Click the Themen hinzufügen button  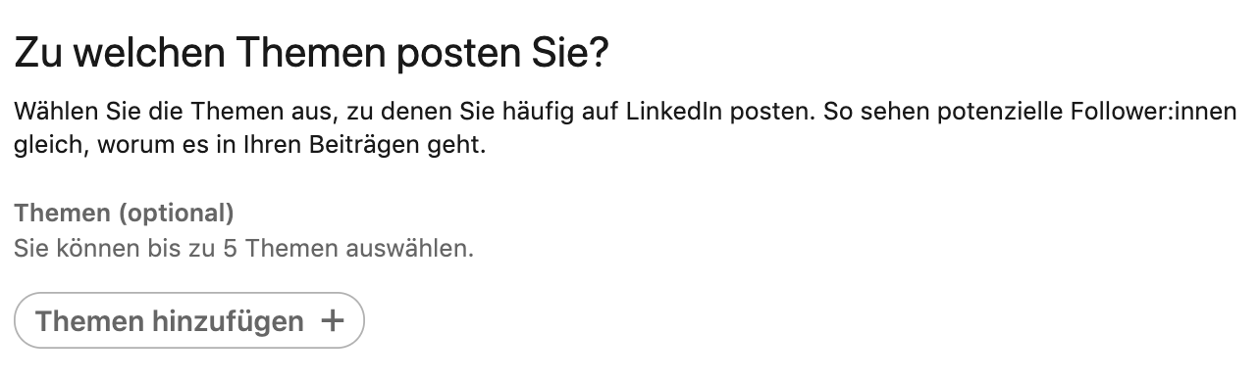tap(189, 320)
